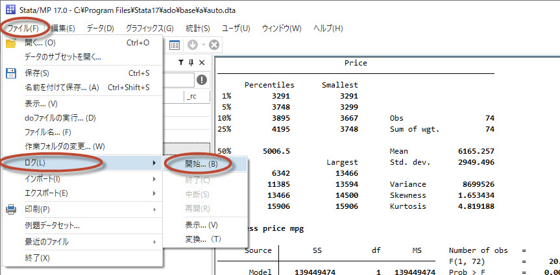Select the 最近のファイル menu entry

click(84, 242)
